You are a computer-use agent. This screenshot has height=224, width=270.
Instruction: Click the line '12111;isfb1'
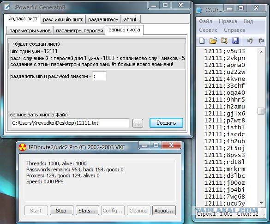click(225, 127)
